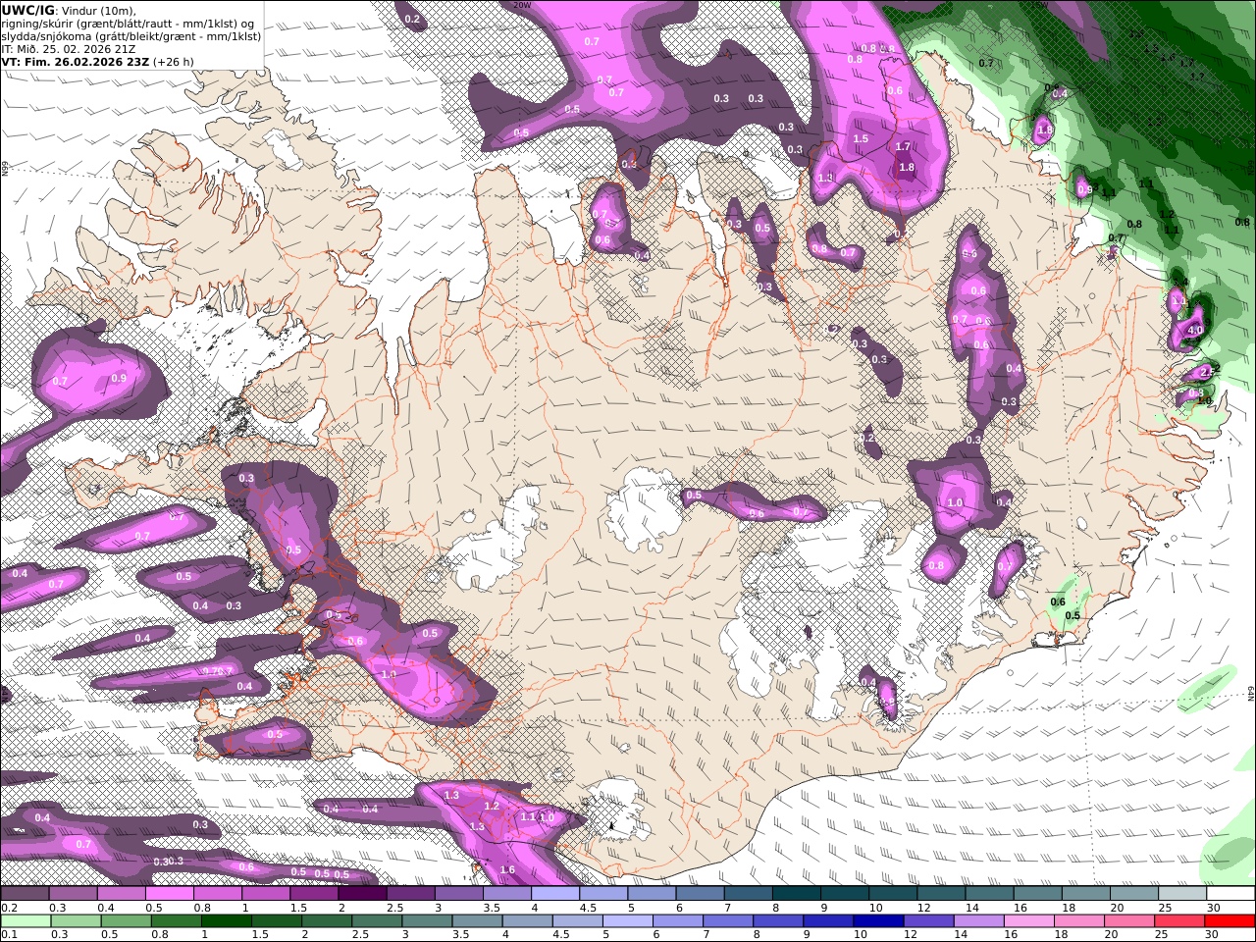Pick lower scale swatch between 0.5 and 0.8
Screen dimensions: 1256x942
(x=127, y=921)
